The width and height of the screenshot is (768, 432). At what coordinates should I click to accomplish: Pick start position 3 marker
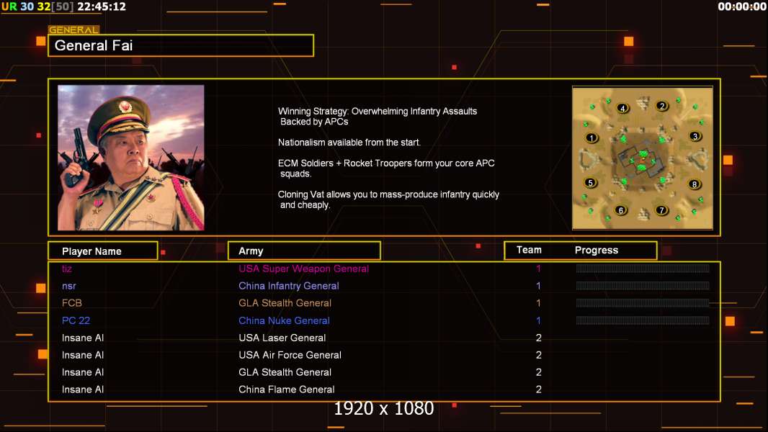click(x=695, y=136)
